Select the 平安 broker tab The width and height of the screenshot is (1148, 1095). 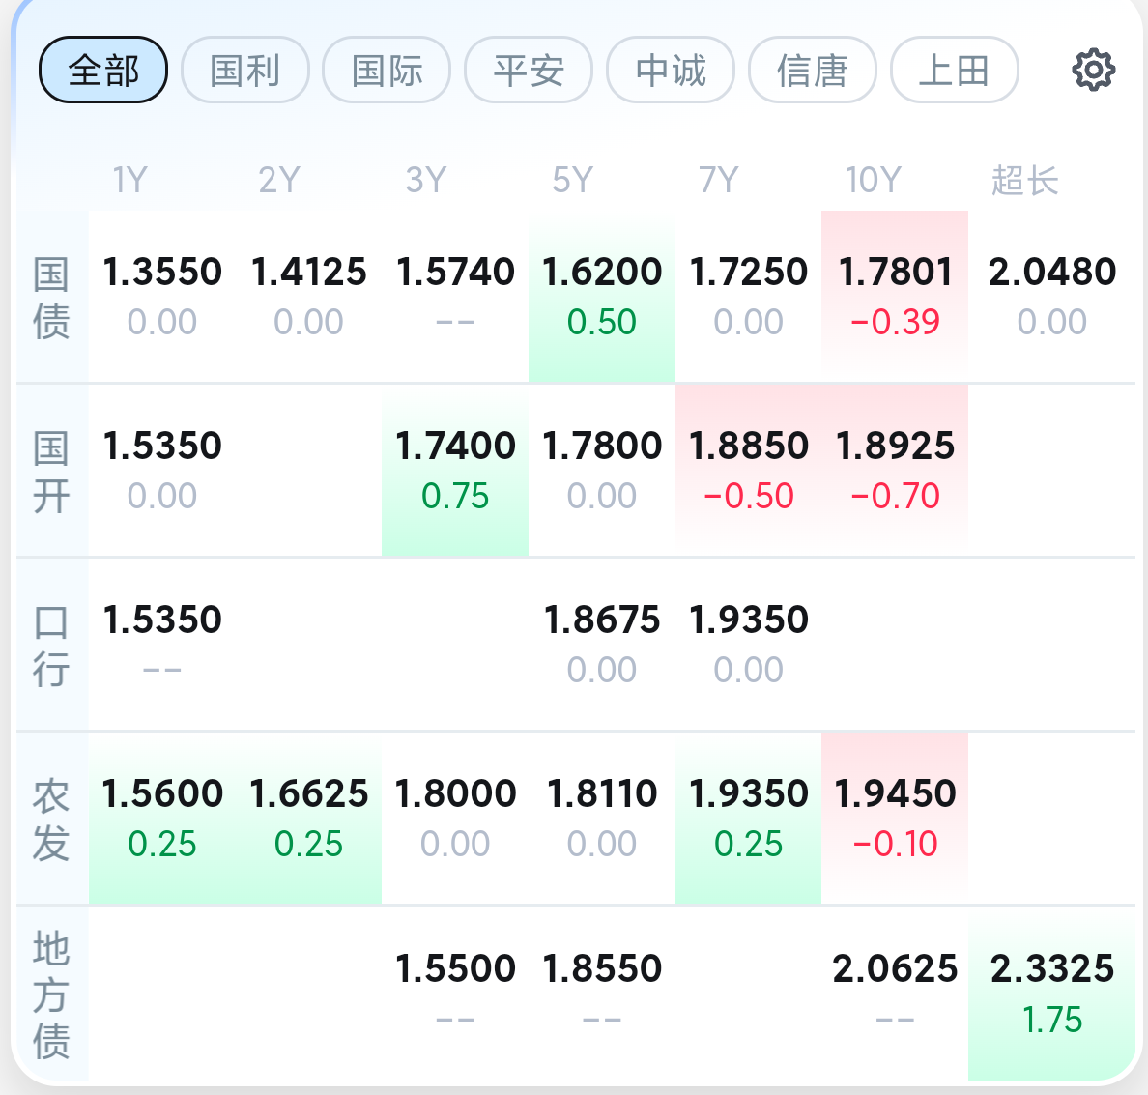click(x=529, y=71)
